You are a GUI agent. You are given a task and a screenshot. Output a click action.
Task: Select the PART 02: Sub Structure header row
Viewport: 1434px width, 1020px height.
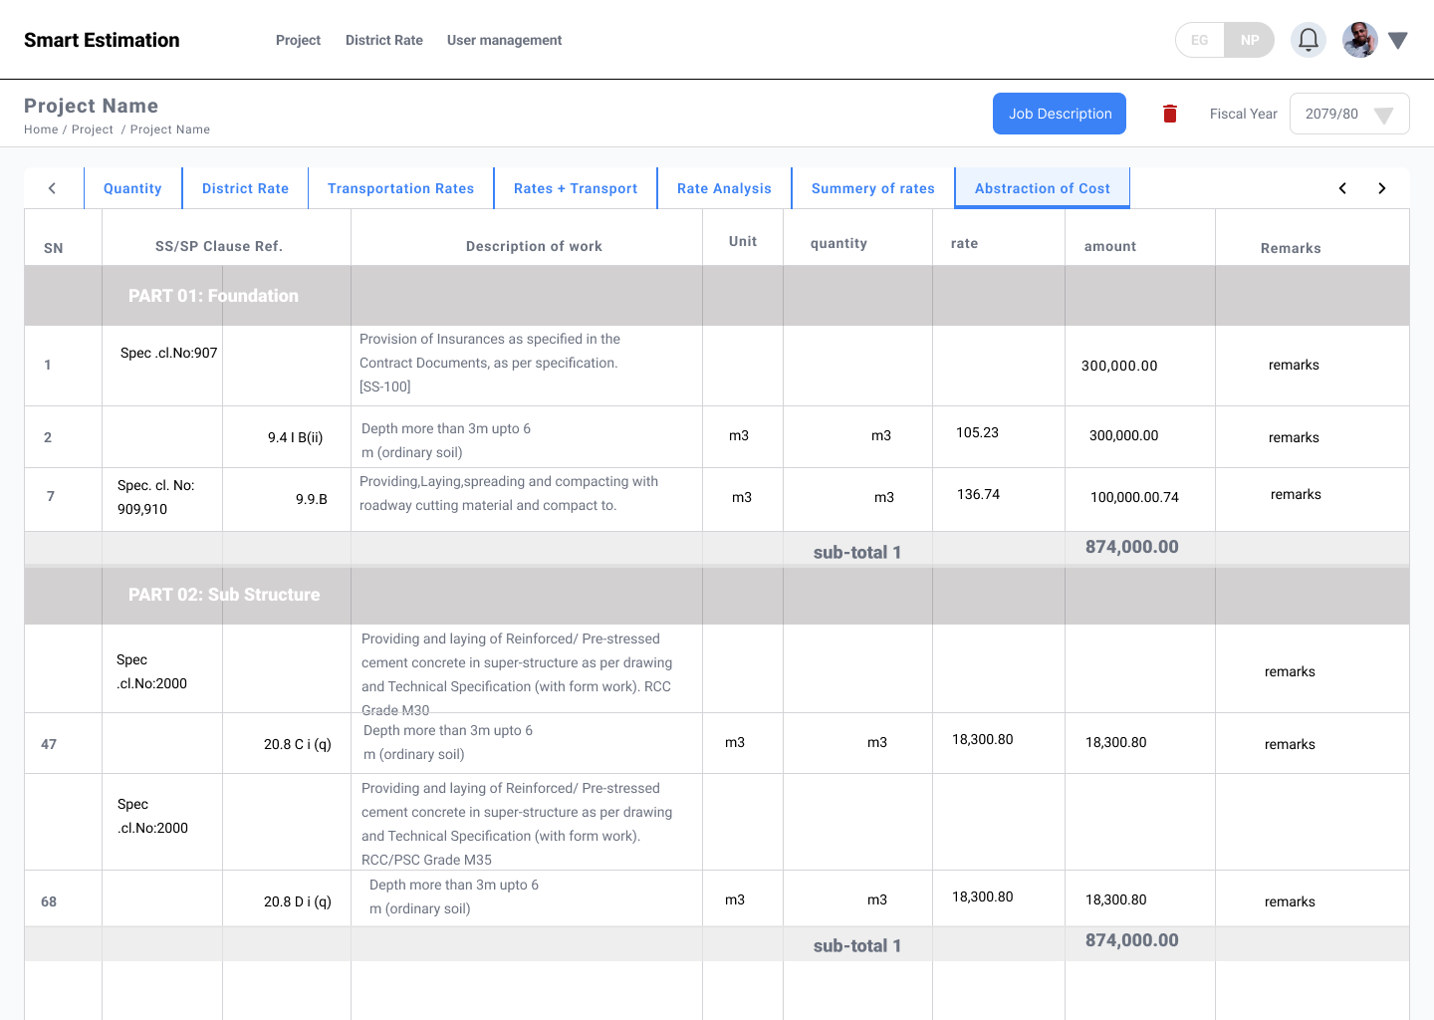(224, 595)
